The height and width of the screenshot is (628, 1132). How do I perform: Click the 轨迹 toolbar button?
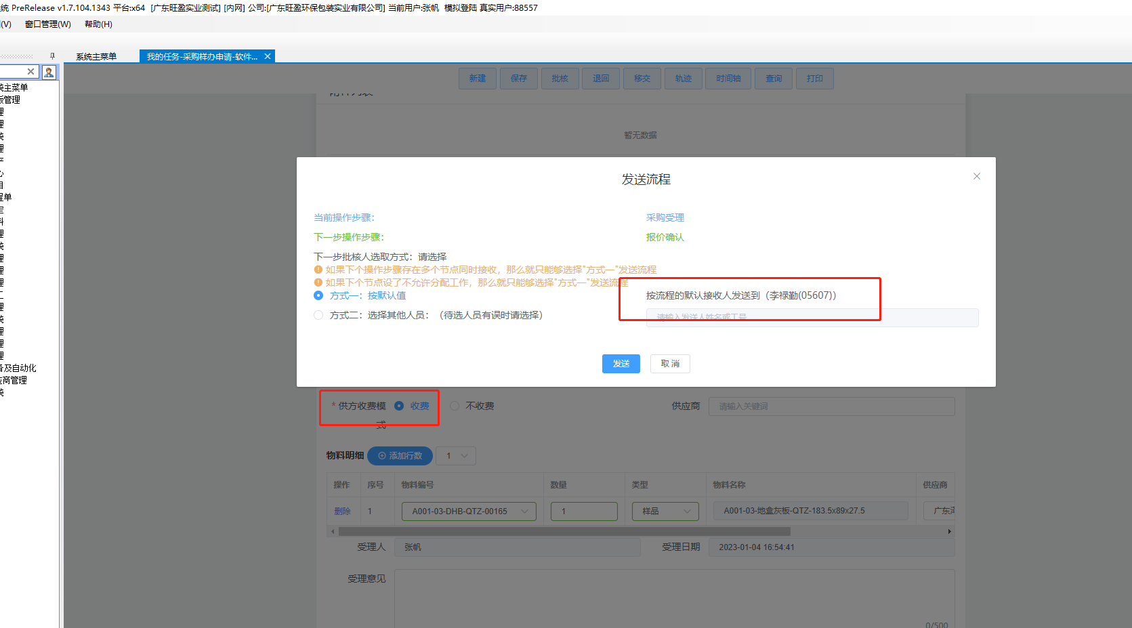pyautogui.click(x=684, y=79)
